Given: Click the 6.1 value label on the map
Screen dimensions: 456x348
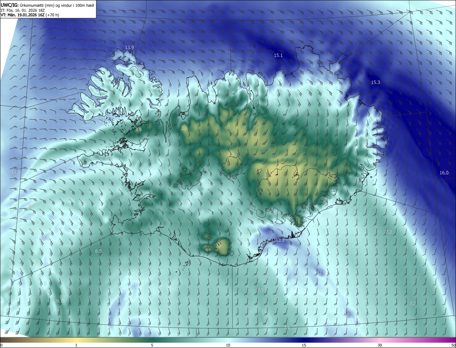Looking at the screenshot, I should click(x=59, y=301).
